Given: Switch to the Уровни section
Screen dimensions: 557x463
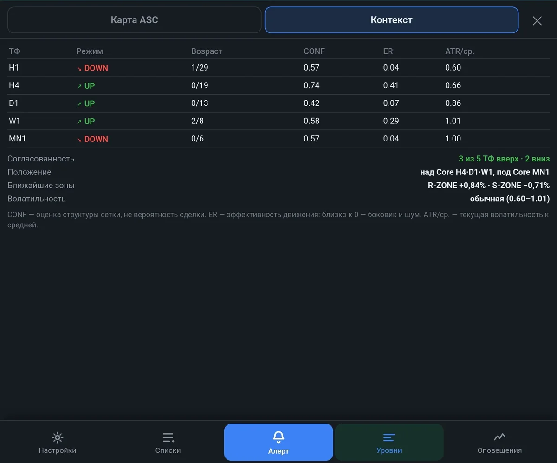Looking at the screenshot, I should [389, 442].
